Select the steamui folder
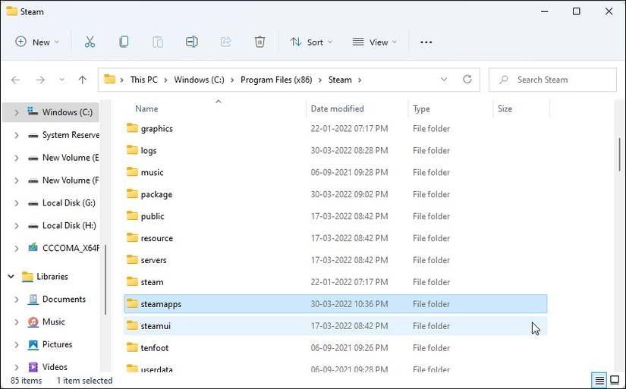 [x=335, y=326]
